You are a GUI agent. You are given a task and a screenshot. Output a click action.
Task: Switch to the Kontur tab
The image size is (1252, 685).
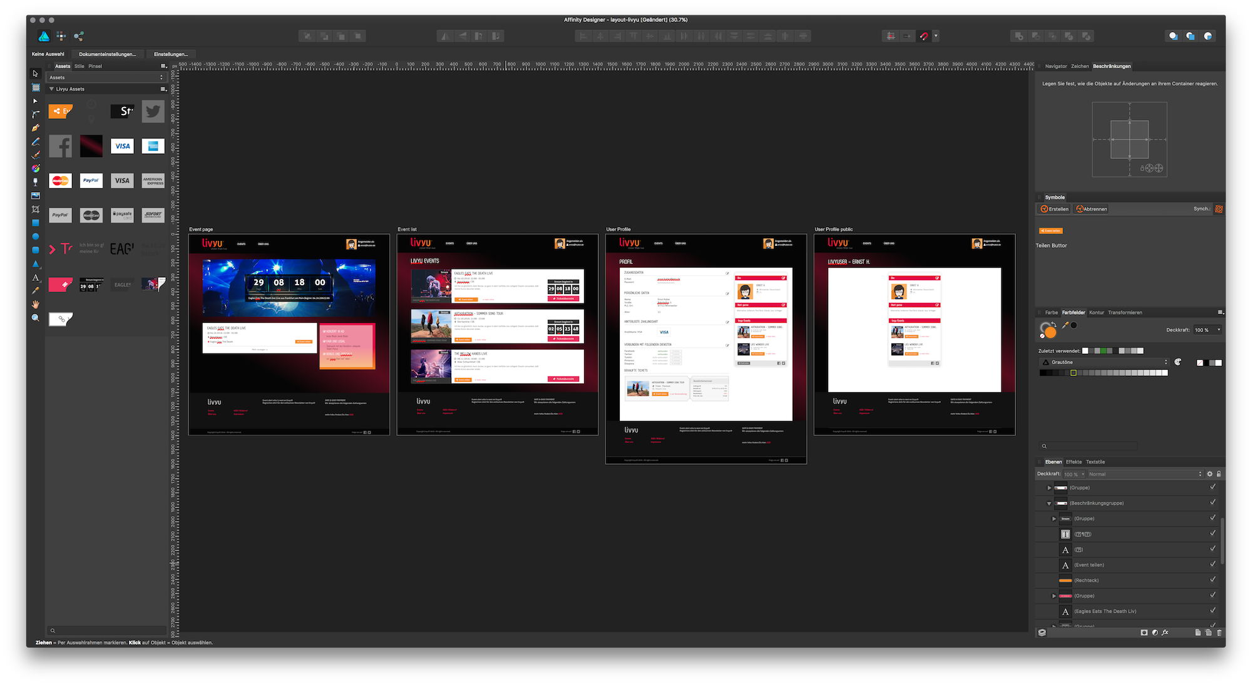(x=1096, y=312)
